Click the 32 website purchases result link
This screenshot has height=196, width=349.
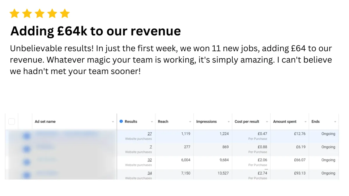[149, 160]
